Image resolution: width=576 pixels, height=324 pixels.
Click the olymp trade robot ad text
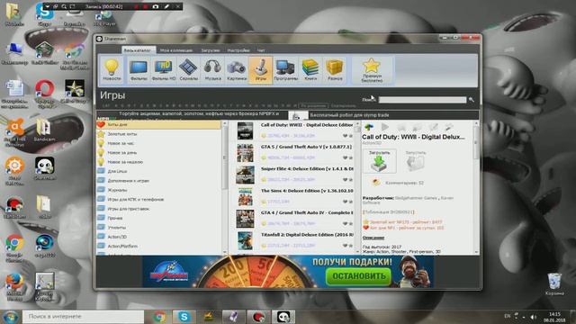[349, 115]
